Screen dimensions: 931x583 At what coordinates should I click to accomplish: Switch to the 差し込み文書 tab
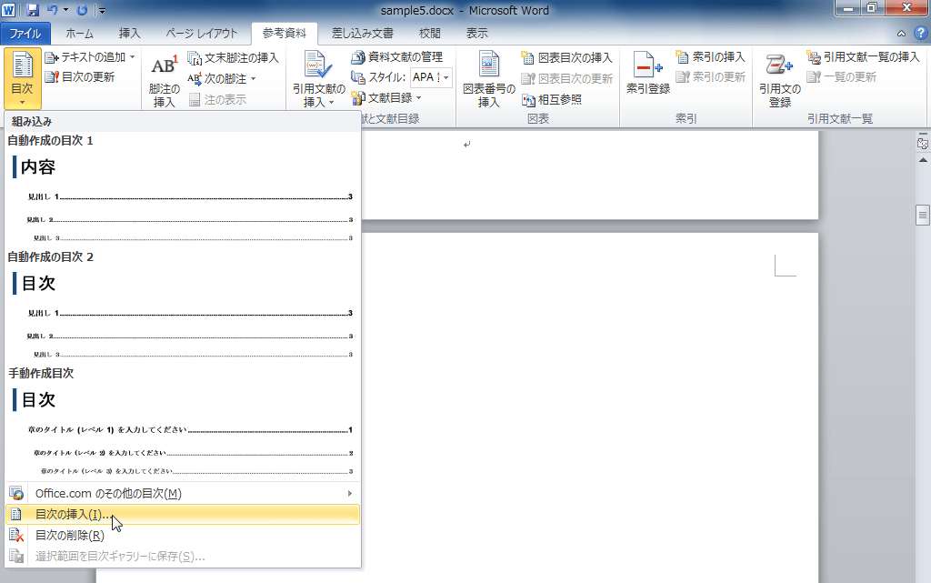tap(362, 34)
